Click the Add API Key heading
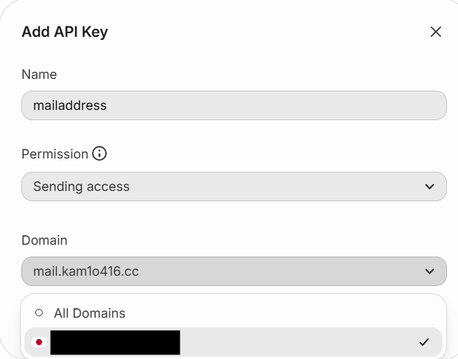 pyautogui.click(x=65, y=32)
